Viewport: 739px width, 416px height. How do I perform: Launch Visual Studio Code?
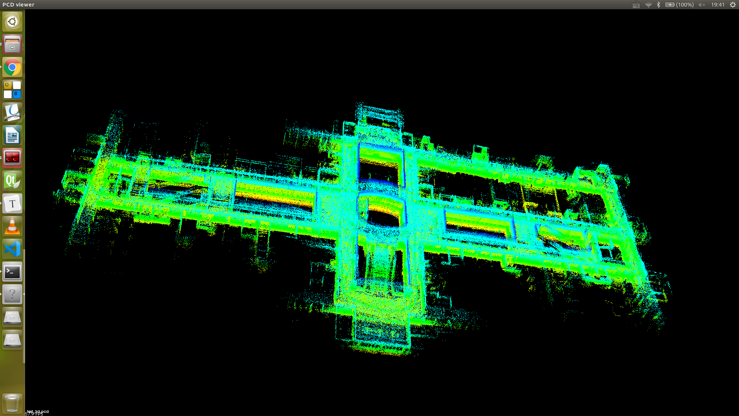[x=12, y=249]
